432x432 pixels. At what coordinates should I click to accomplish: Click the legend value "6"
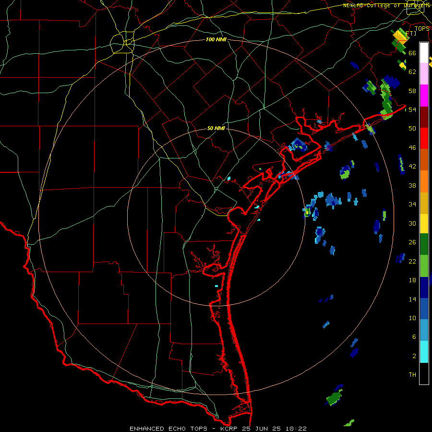click(414, 337)
